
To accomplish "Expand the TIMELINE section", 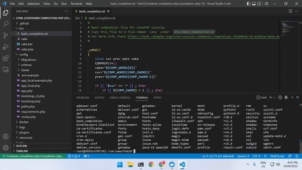I will [x=42, y=151].
